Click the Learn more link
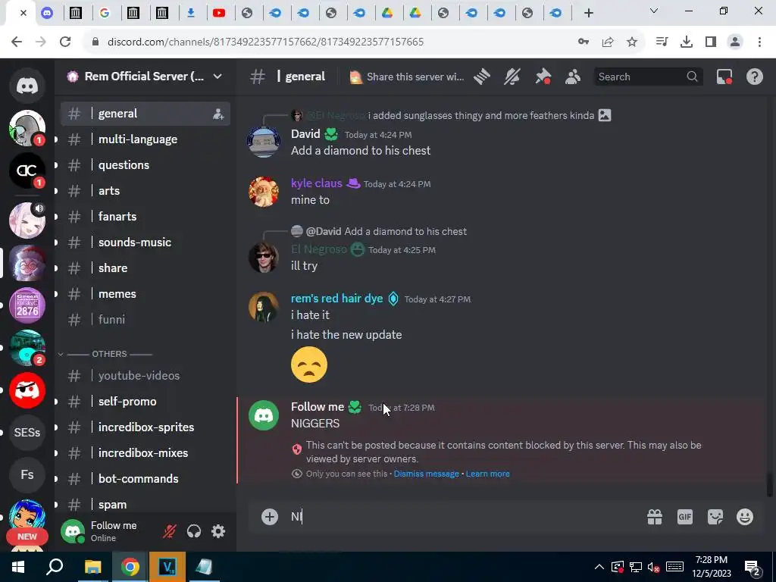 (487, 474)
